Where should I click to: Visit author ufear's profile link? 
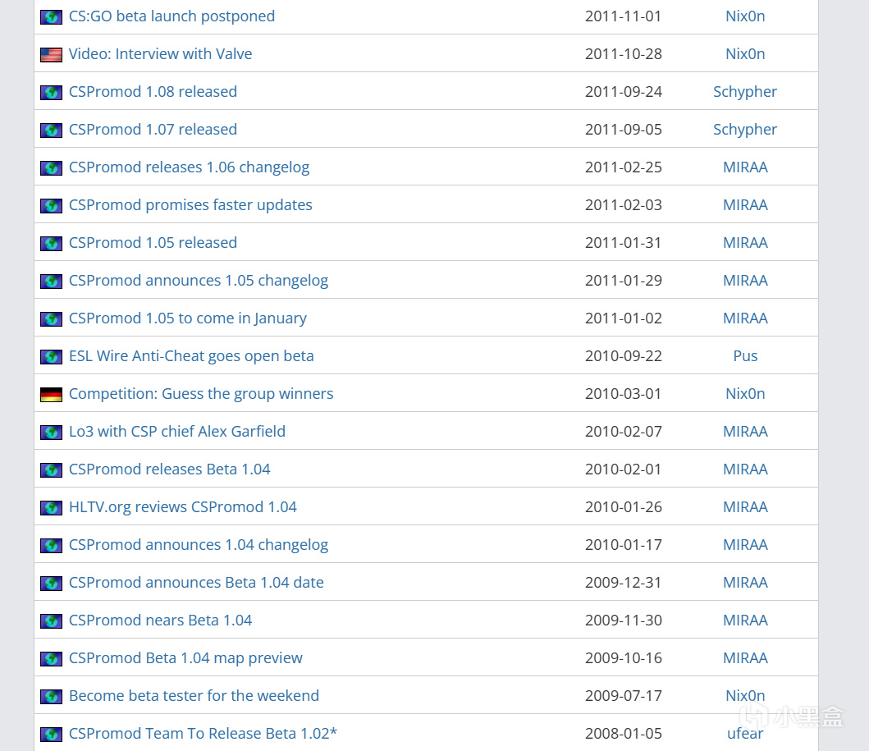[745, 734]
